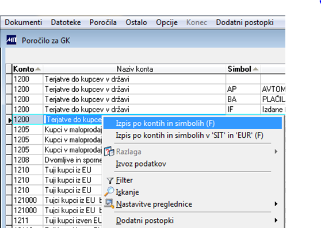
Task: Click Terjatve do kupcev cell in AP row
Action: coord(135,89)
